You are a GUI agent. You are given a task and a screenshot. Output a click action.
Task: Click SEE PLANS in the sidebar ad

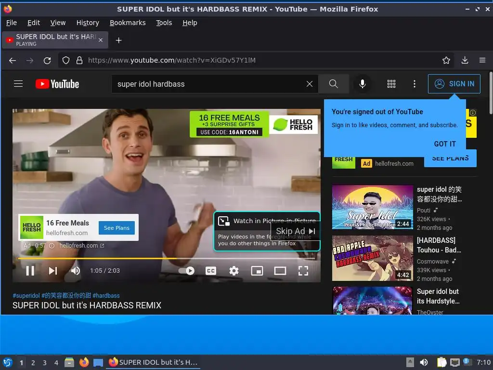pyautogui.click(x=450, y=159)
